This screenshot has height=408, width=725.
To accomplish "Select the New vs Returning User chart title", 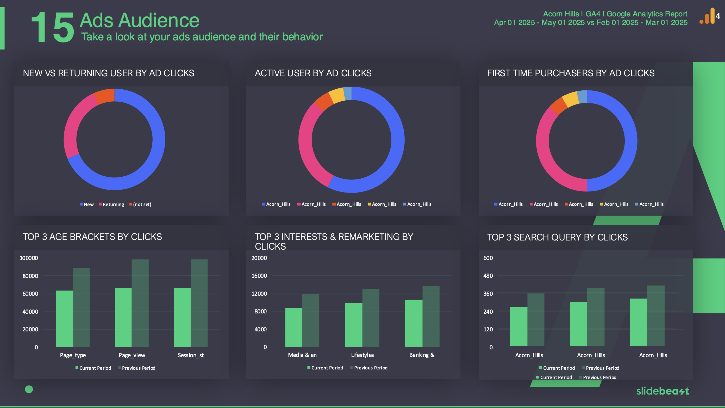I will (108, 73).
